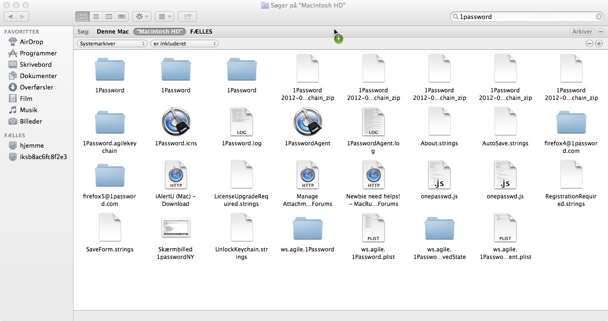Select the 1PasswordAgent.log file
This screenshot has height=321, width=608.
click(374, 123)
